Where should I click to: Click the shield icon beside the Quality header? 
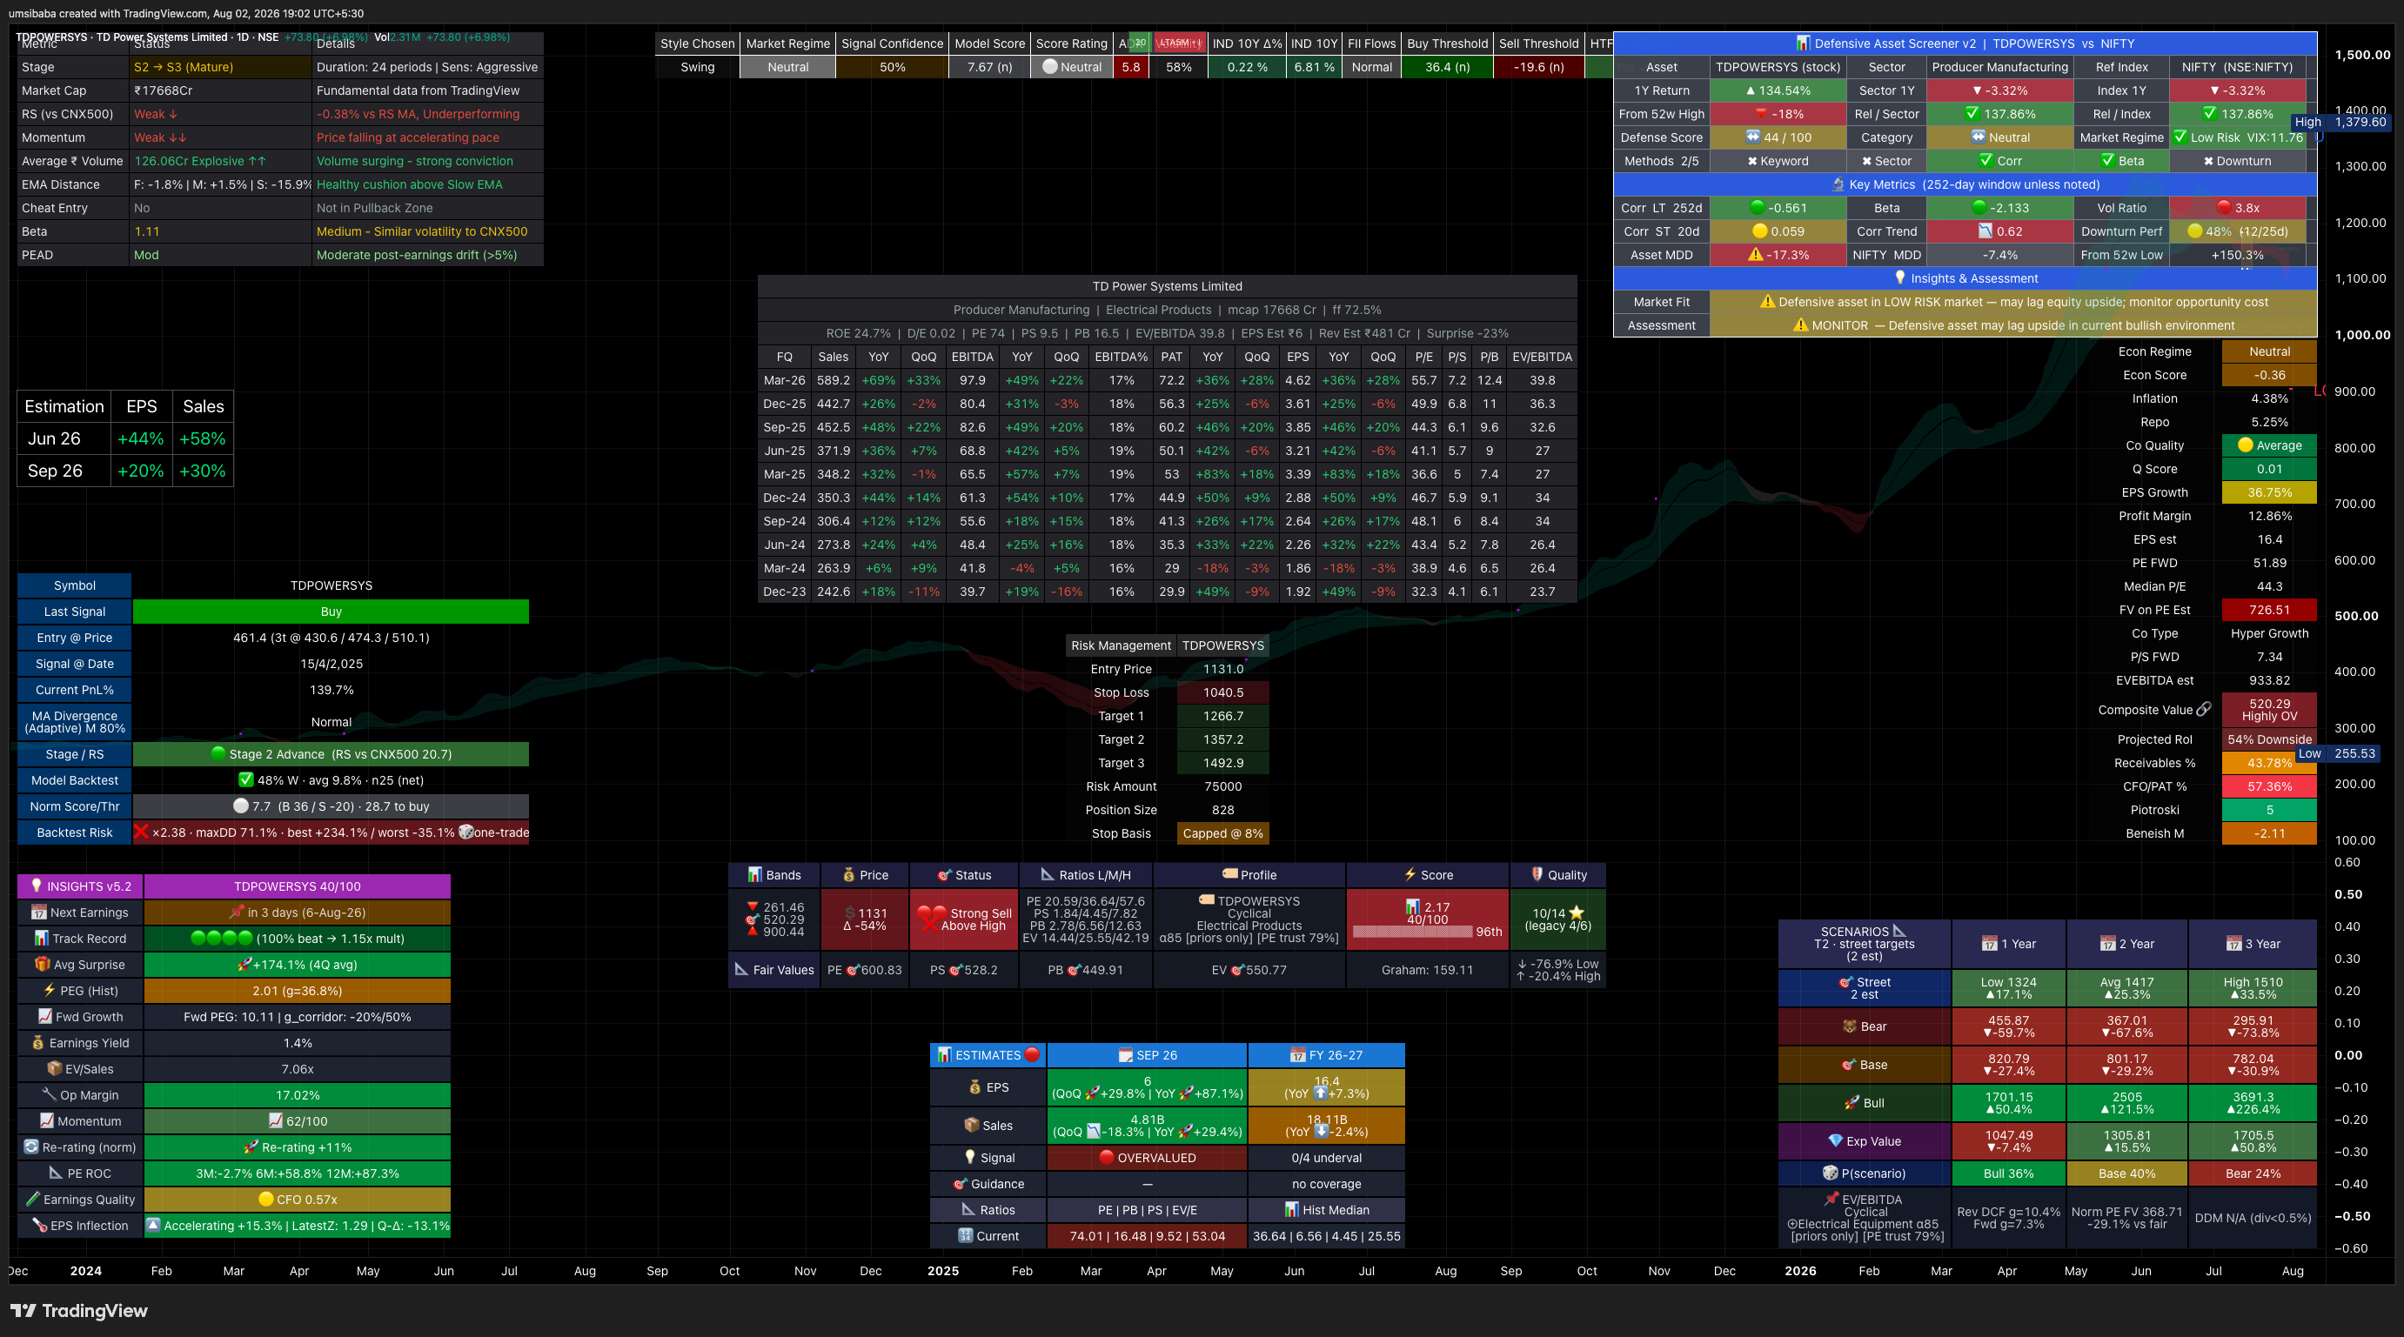click(1537, 875)
